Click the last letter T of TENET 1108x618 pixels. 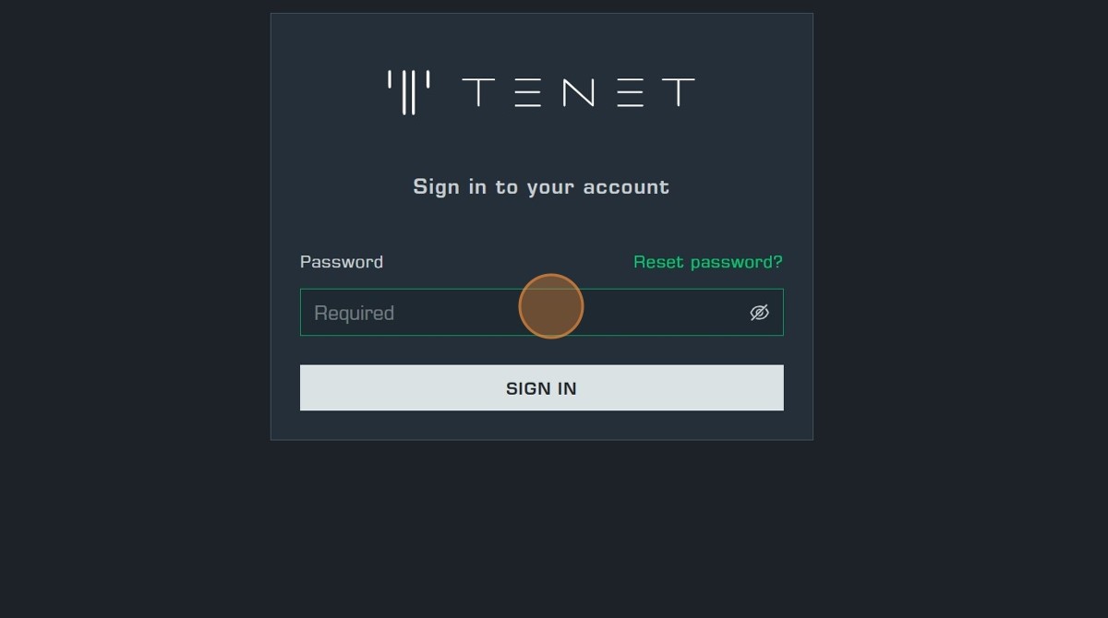point(679,92)
